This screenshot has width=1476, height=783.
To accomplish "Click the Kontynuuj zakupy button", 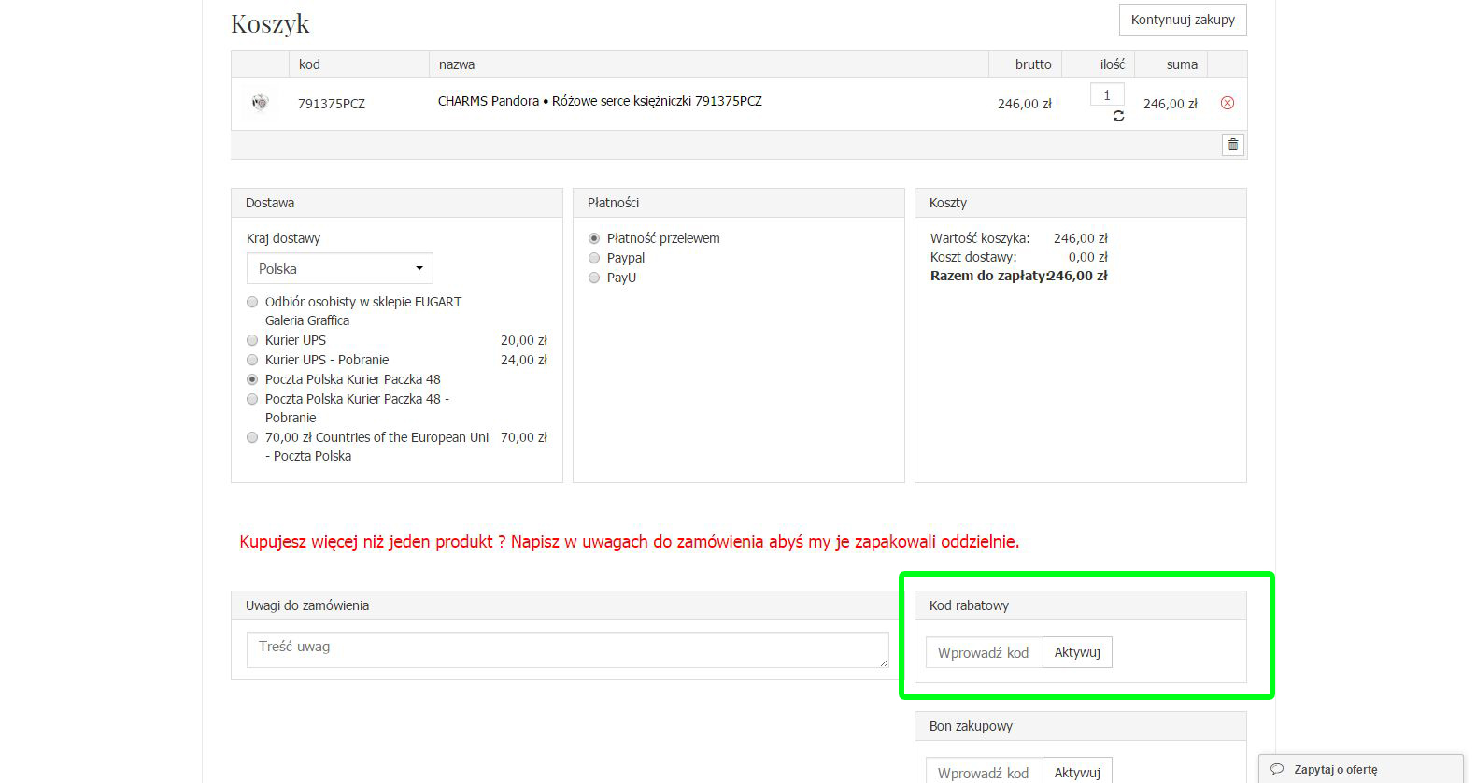I will 1183,20.
